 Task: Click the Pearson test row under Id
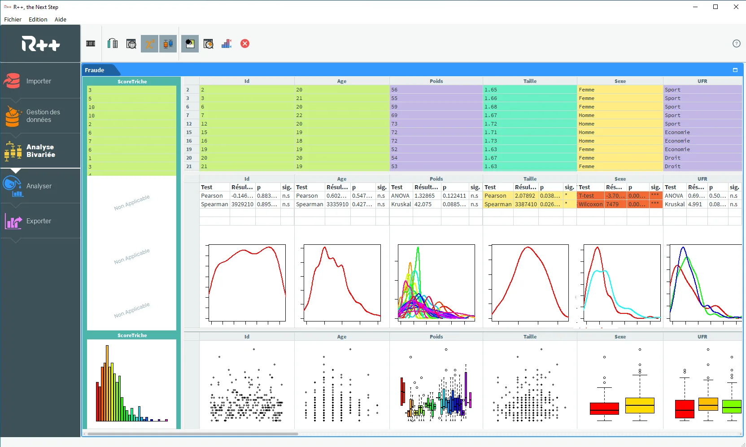pos(247,196)
